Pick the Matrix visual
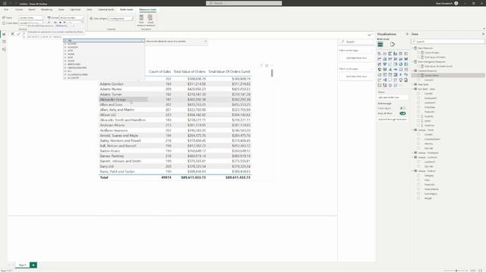This screenshot has height=273, width=486. pyautogui.click(x=395, y=74)
